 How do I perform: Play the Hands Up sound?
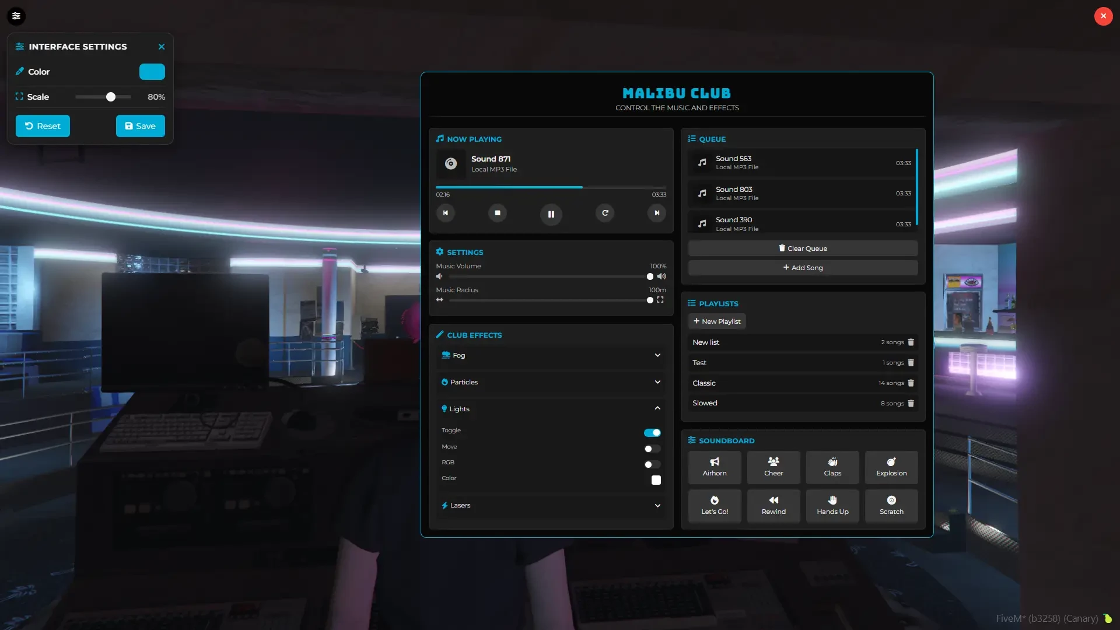[832, 506]
